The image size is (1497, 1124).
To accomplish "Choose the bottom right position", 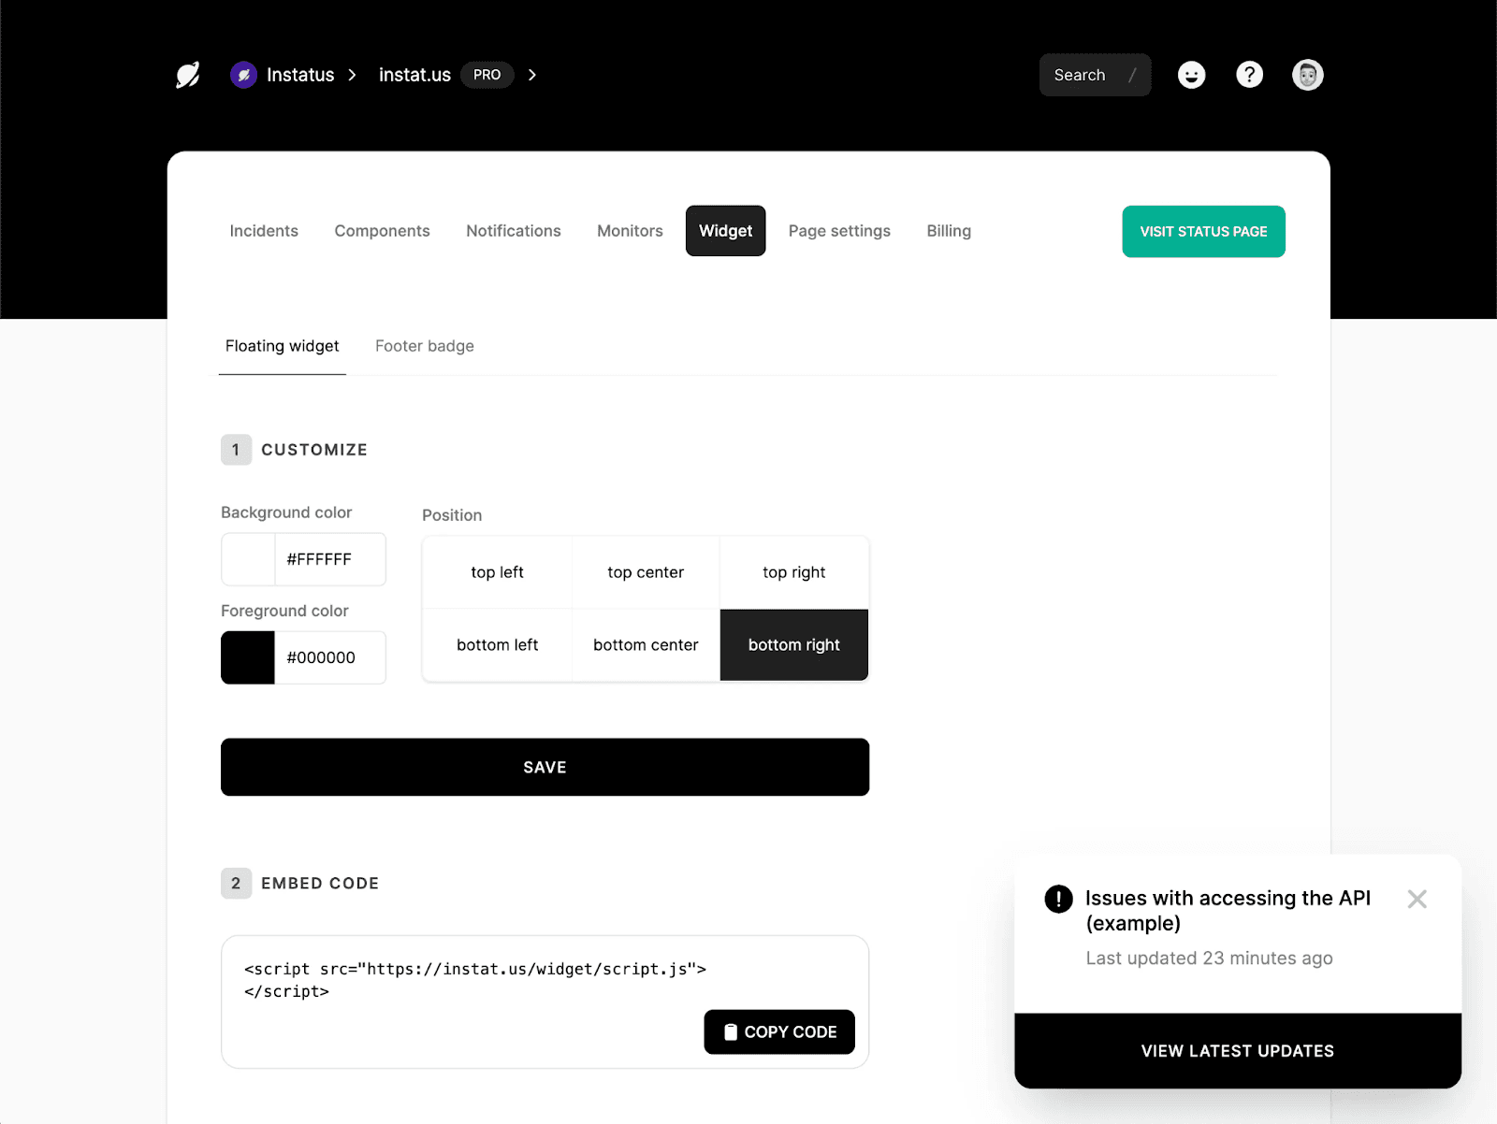I will (x=794, y=645).
